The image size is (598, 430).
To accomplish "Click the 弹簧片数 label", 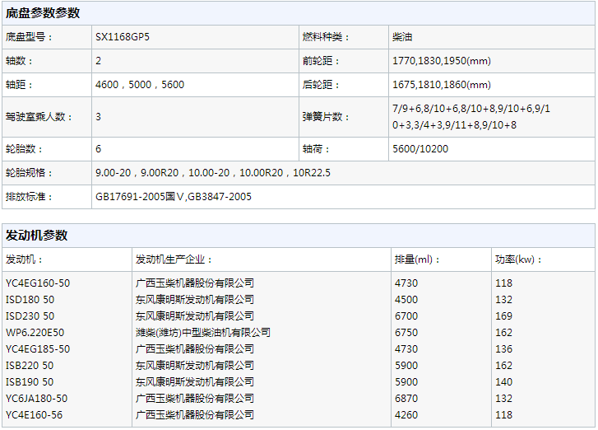I will click(326, 116).
